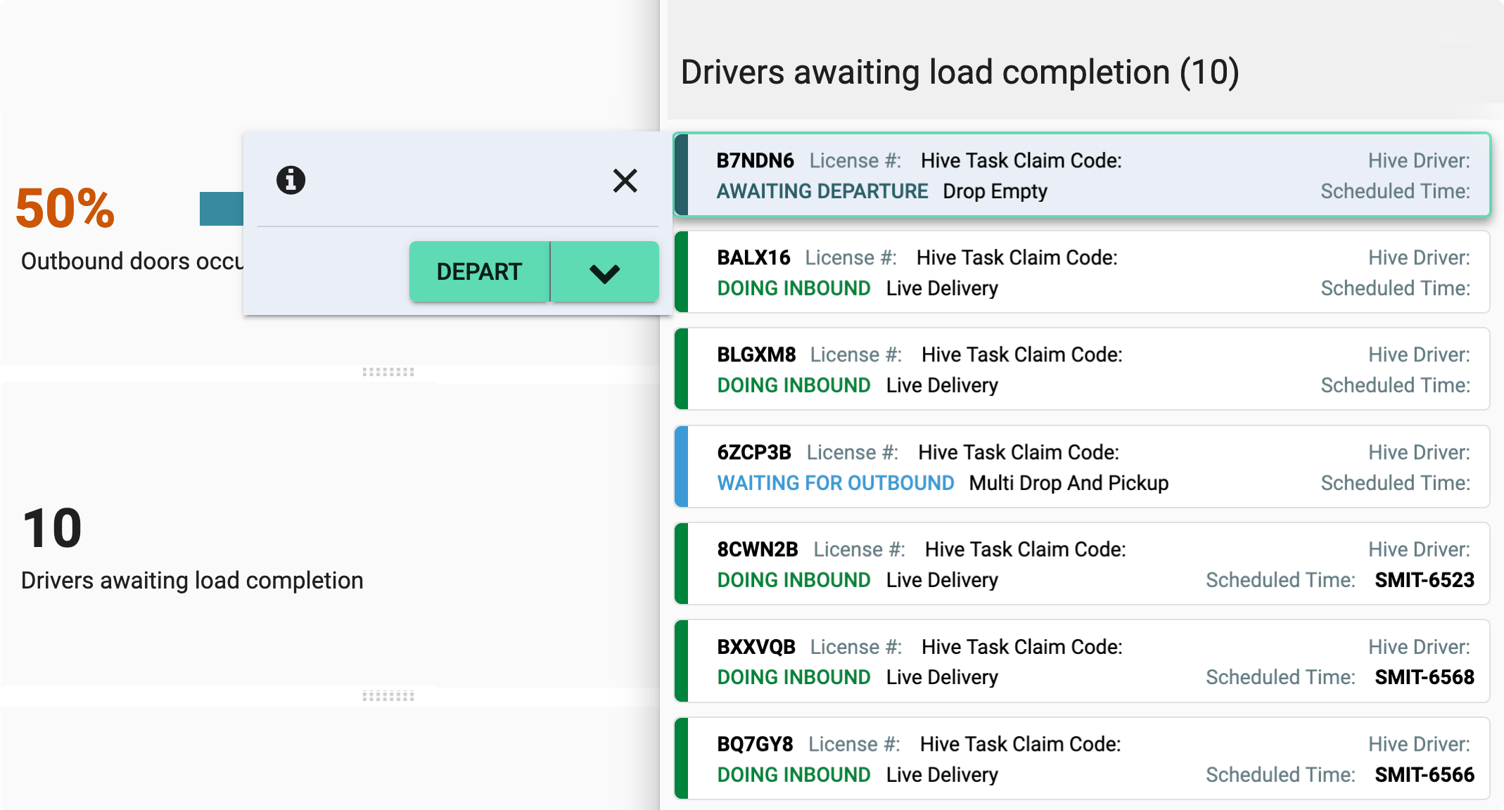This screenshot has height=810, width=1504.
Task: Click the Multi Drop And Pickup label
Action: [x=1069, y=483]
